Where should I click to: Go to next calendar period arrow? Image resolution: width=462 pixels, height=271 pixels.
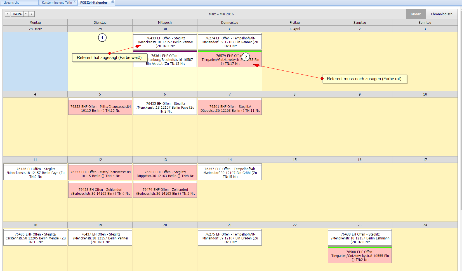pos(32,14)
